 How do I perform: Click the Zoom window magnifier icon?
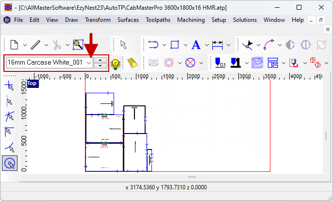point(78,45)
